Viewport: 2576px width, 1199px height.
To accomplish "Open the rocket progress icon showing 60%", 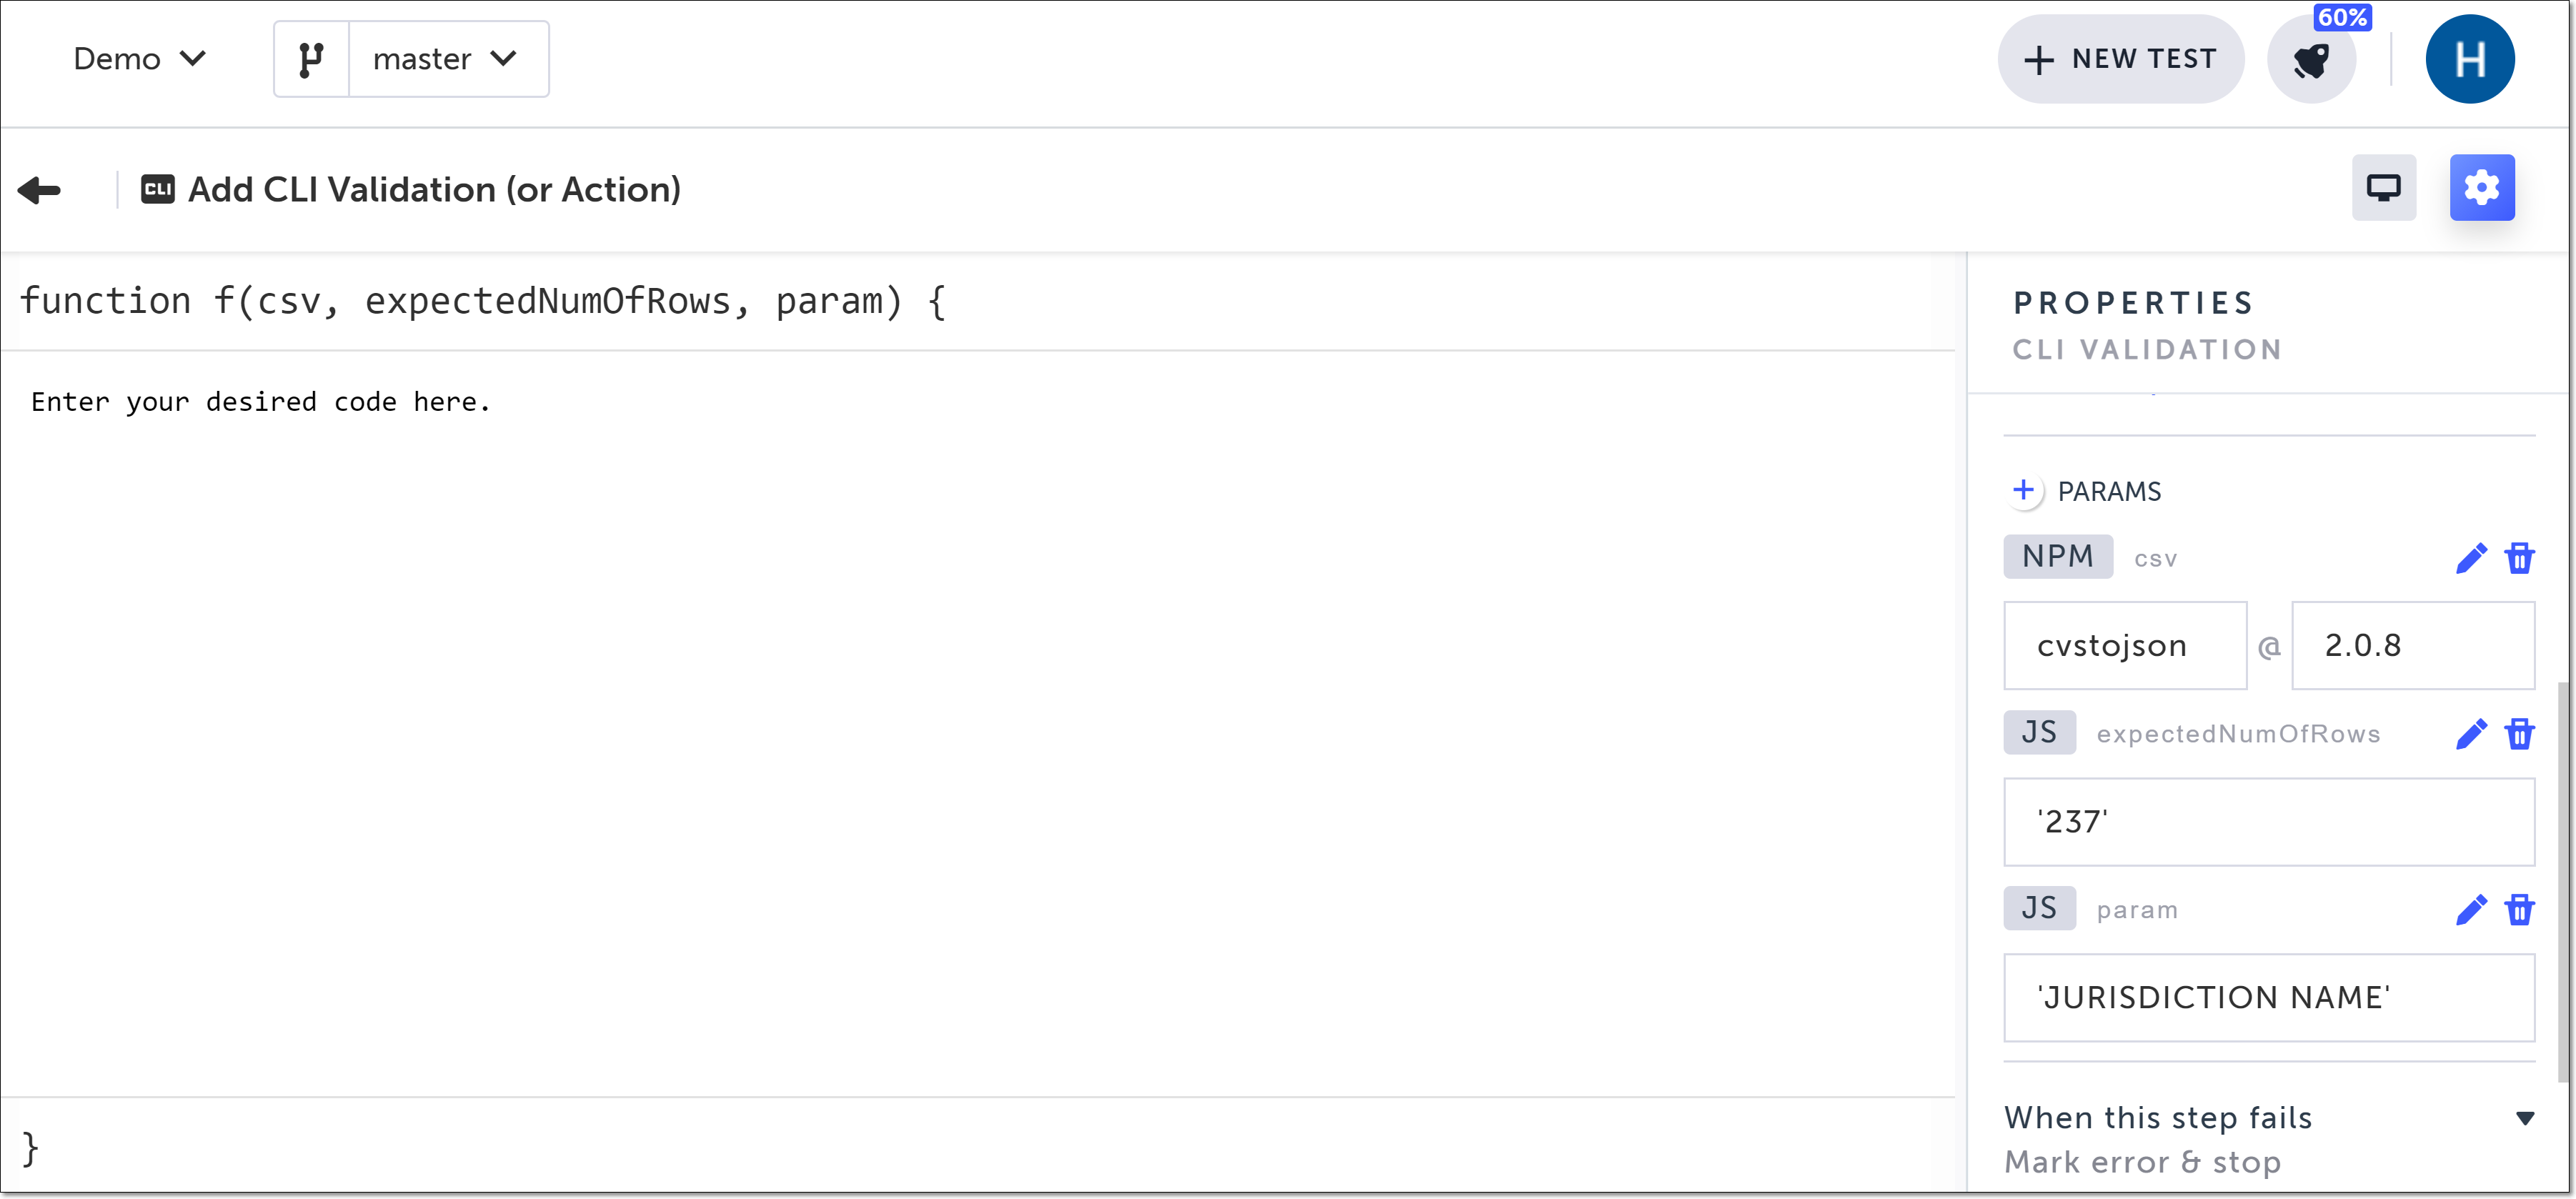I will click(x=2311, y=60).
